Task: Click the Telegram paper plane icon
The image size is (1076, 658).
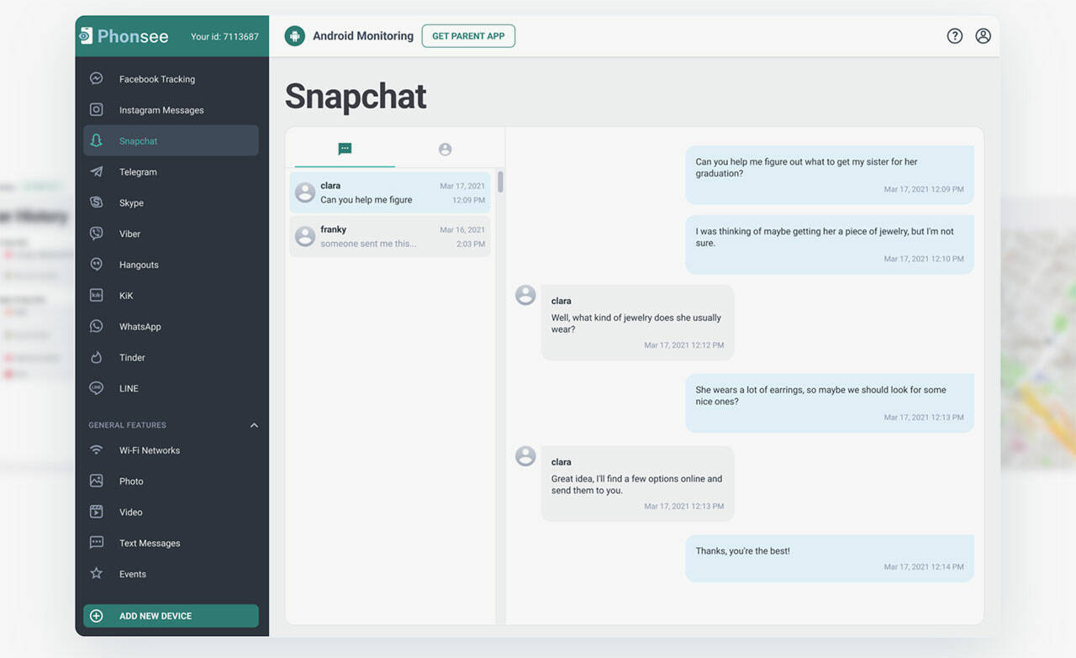Action: [x=97, y=172]
